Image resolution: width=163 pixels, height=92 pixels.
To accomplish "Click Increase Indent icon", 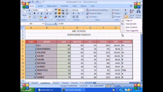I will [x=59, y=17].
